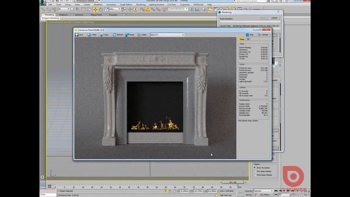350x197 pixels.
Task: Click Erase in Corona frame buffer
Action: point(130,35)
